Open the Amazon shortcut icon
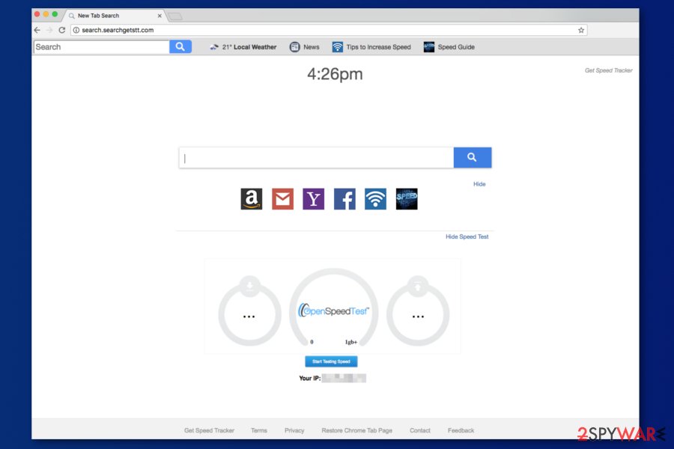The width and height of the screenshot is (674, 449). coord(252,199)
